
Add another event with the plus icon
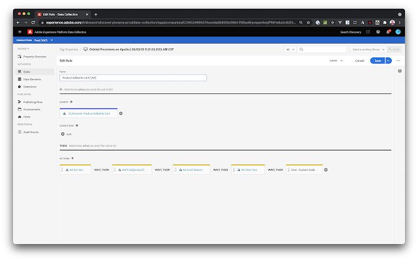coord(121,114)
